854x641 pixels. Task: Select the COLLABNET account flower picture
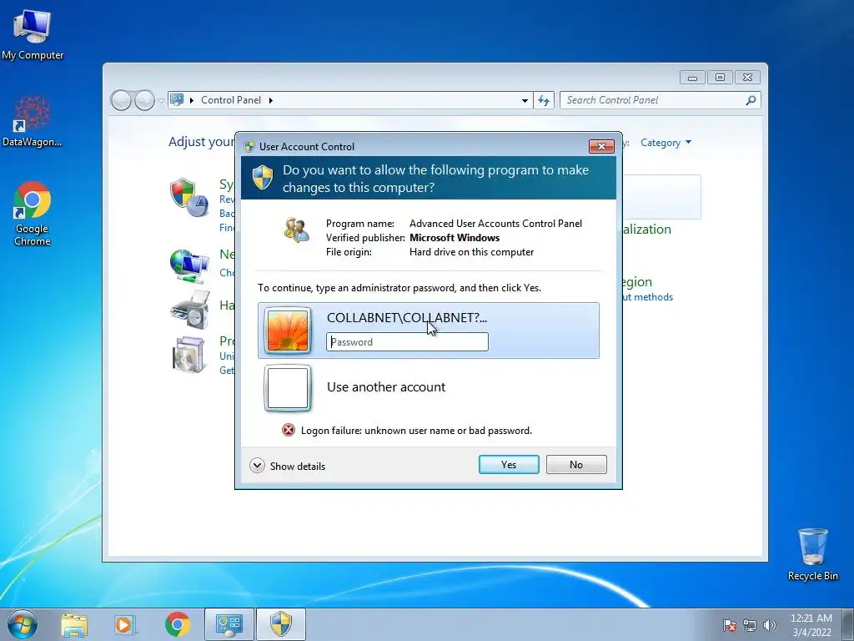click(x=288, y=331)
